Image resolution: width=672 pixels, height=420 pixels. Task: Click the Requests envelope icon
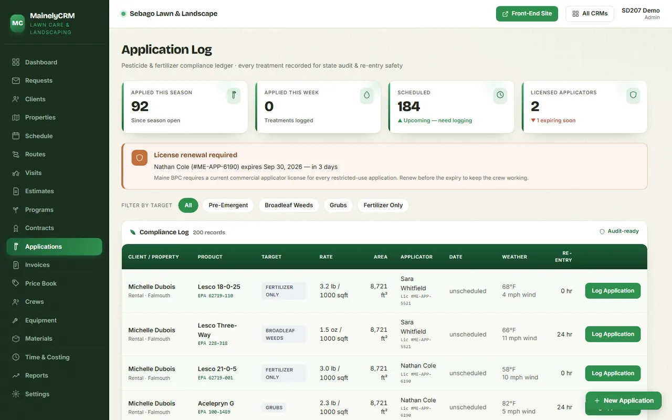(x=16, y=80)
